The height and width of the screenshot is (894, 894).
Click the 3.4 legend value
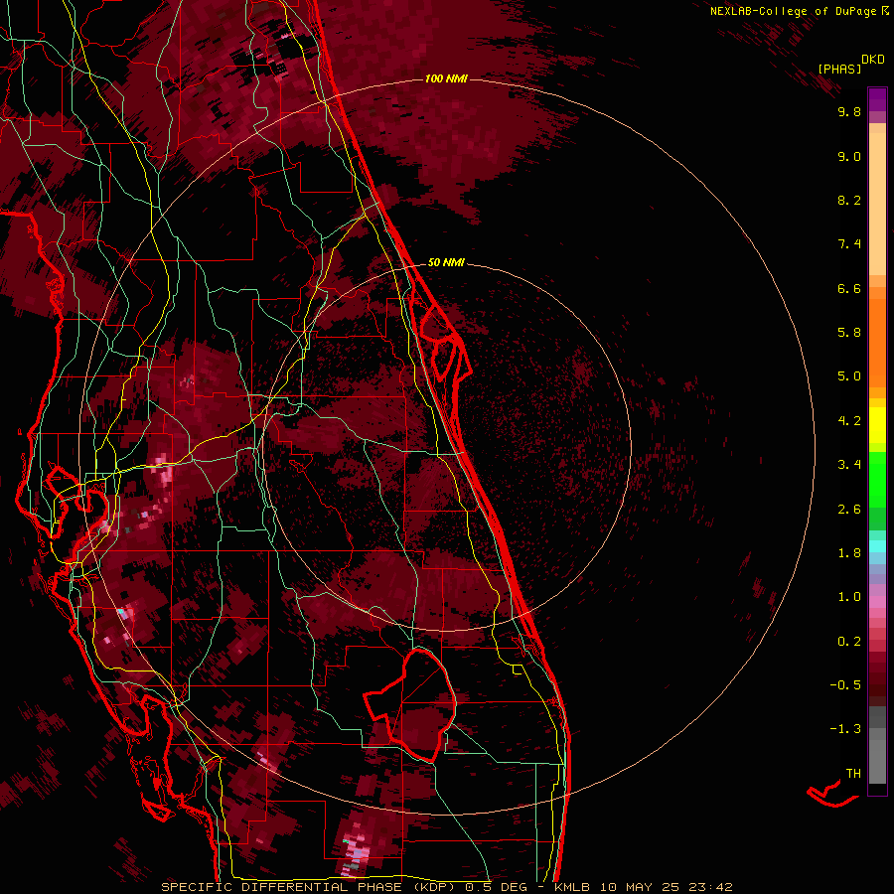point(849,465)
